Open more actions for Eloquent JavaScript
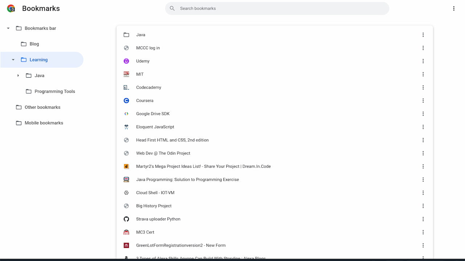Image resolution: width=465 pixels, height=261 pixels. pos(423,127)
